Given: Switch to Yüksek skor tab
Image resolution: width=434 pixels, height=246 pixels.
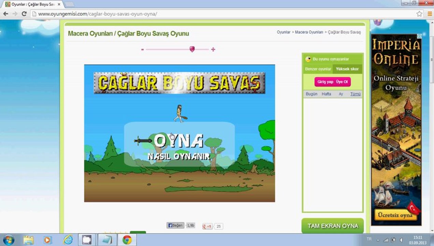Looking at the screenshot, I should click(347, 69).
